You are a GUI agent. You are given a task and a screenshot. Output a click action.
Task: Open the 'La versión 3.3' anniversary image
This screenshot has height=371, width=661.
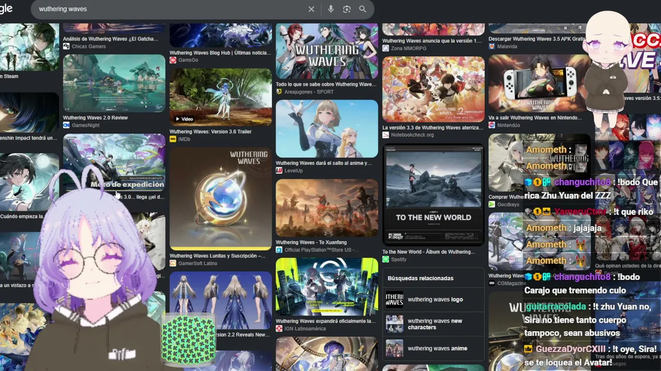[x=433, y=89]
